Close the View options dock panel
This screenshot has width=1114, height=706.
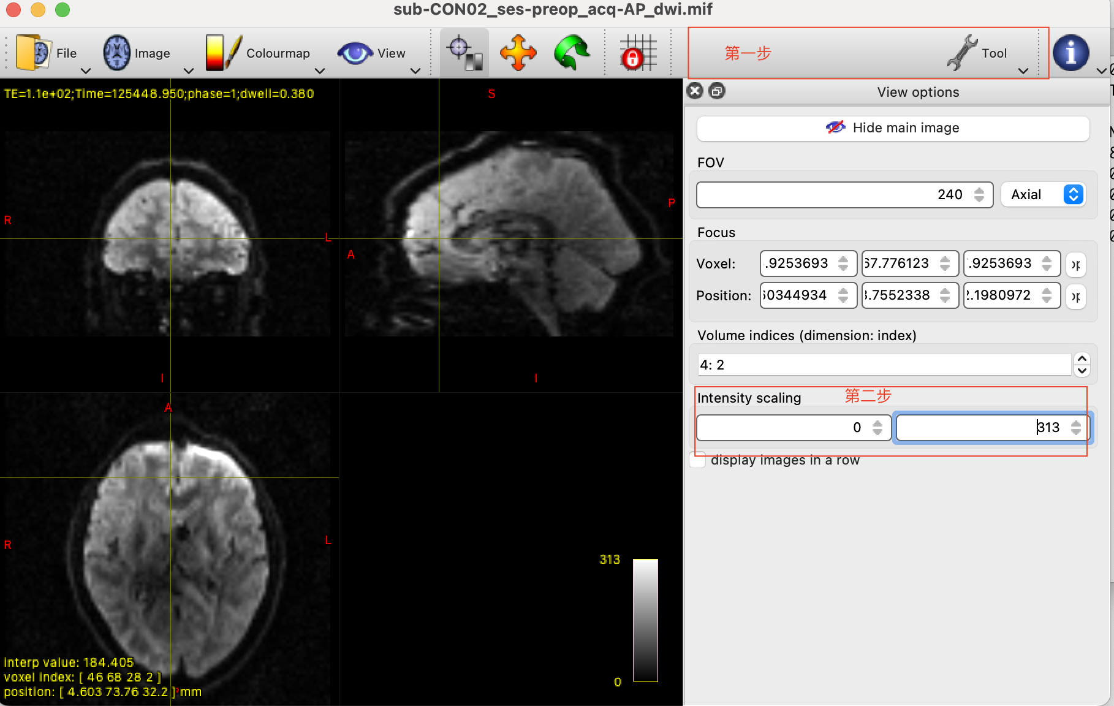tap(695, 91)
